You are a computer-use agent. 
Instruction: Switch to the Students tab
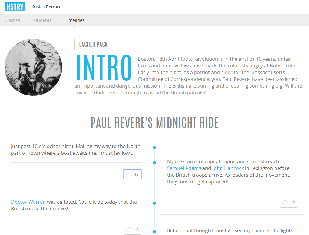[x=42, y=20]
